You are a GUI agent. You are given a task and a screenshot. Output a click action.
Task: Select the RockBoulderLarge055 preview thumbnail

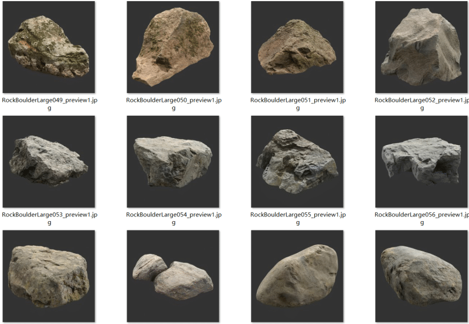tap(297, 161)
